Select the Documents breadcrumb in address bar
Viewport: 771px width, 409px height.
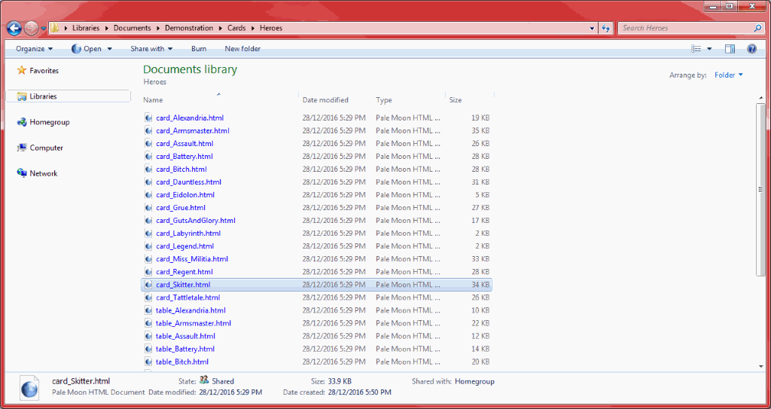133,28
